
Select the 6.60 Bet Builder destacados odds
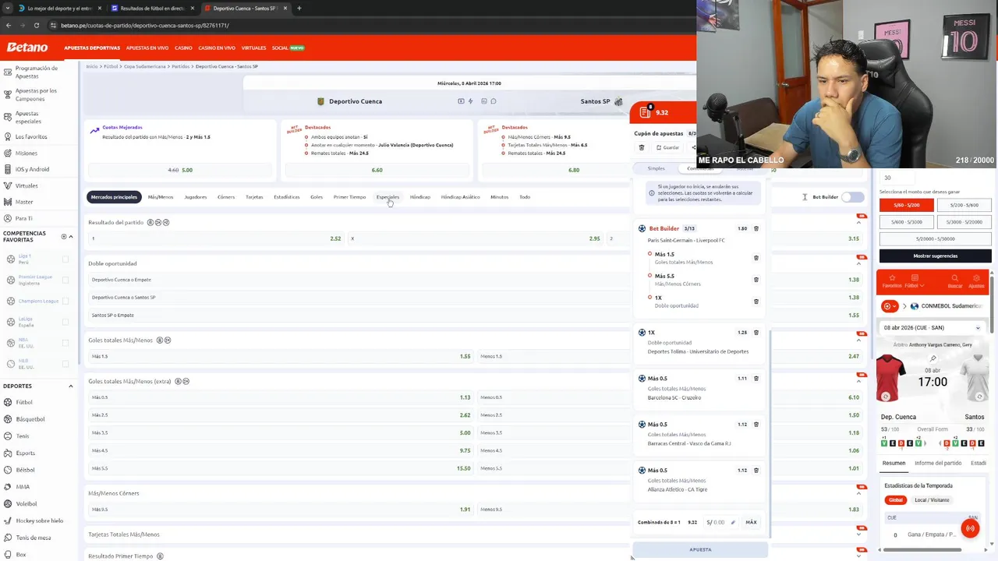377,170
